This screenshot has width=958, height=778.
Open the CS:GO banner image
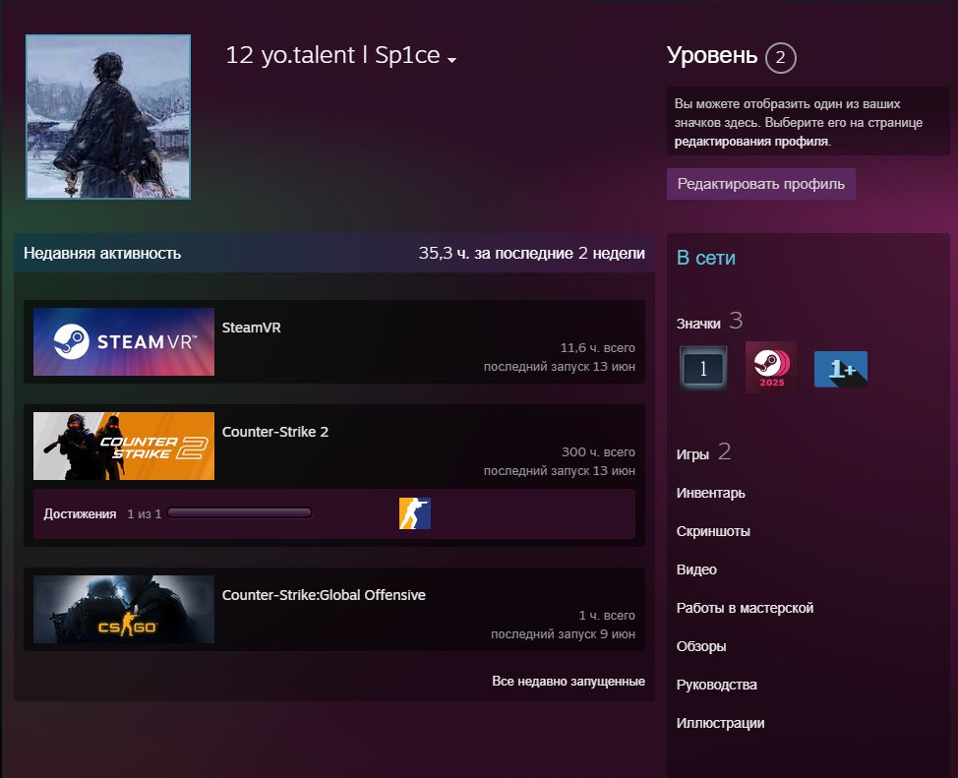[x=124, y=610]
